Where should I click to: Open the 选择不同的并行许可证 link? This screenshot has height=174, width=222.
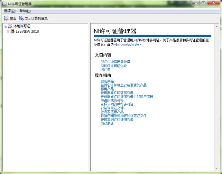point(117,104)
